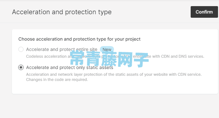Screen dimensions: 219x118
Task: Click the 'Changes in the code are required.' text
Action: 57,80
